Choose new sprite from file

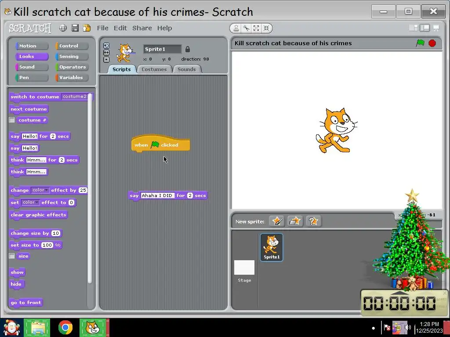point(295,221)
